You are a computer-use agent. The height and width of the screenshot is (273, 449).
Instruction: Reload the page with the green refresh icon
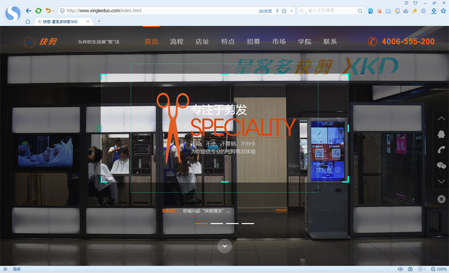(x=38, y=11)
